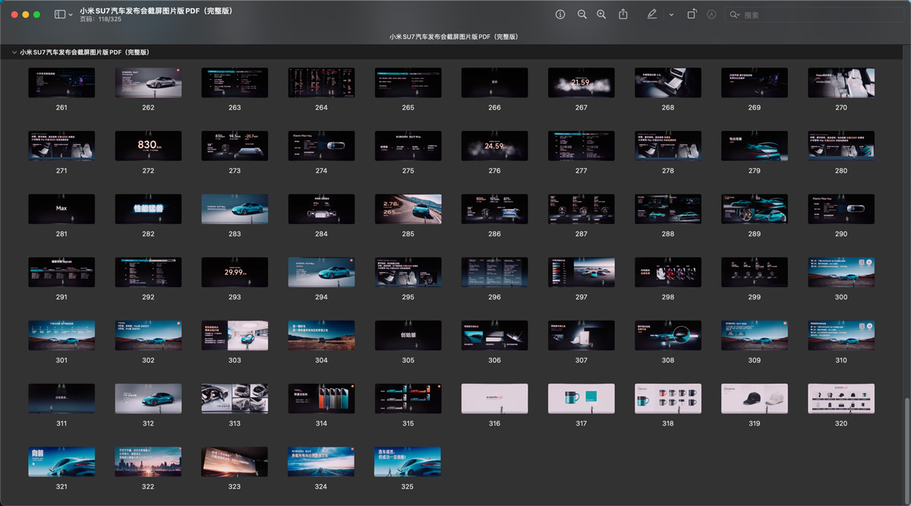Select page thumbnail 283 with teal car
The image size is (911, 506).
click(235, 209)
